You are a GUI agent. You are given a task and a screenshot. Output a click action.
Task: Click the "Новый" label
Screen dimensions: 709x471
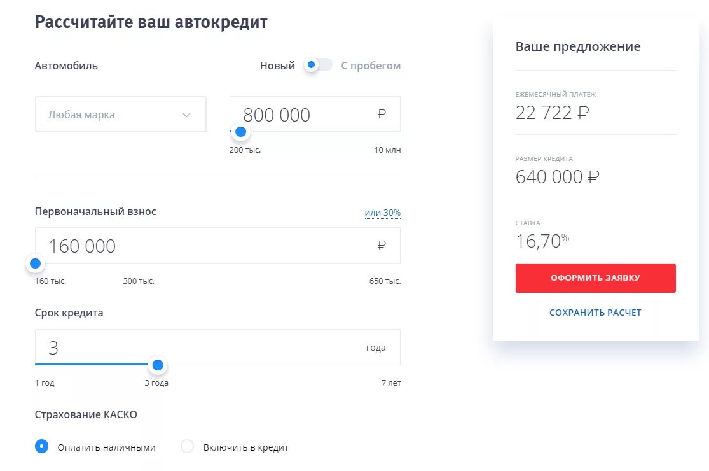coord(277,66)
